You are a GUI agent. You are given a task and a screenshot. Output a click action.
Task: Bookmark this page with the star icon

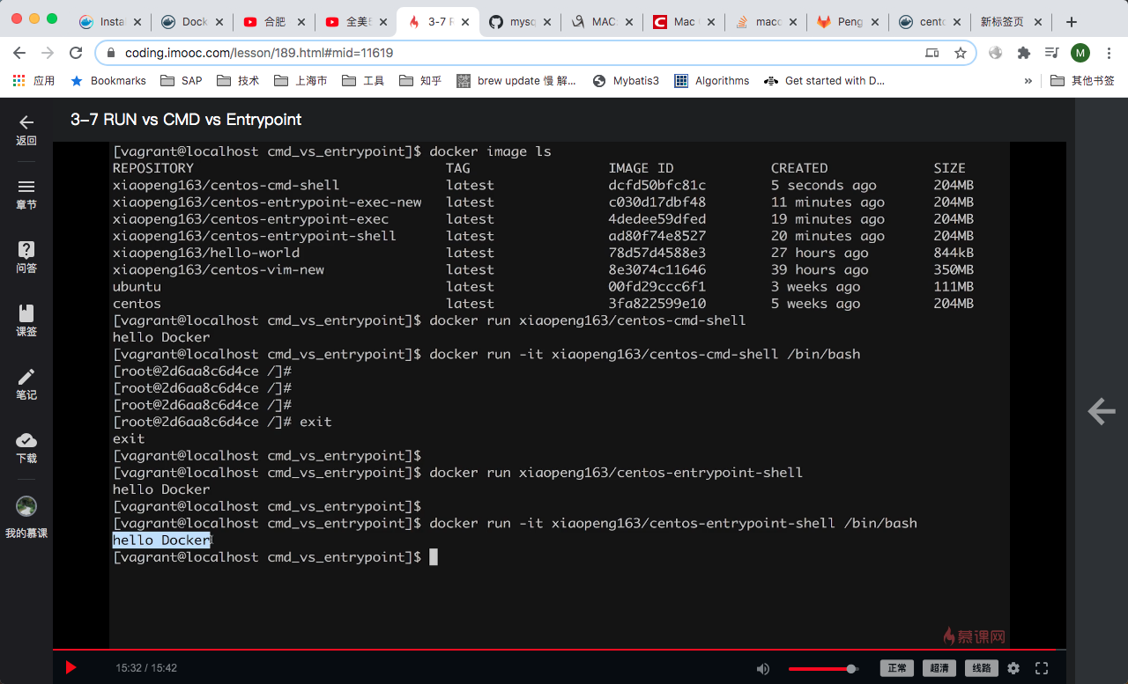pos(961,53)
